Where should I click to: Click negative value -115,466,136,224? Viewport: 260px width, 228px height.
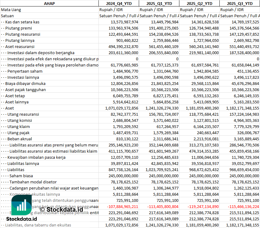click(243, 206)
